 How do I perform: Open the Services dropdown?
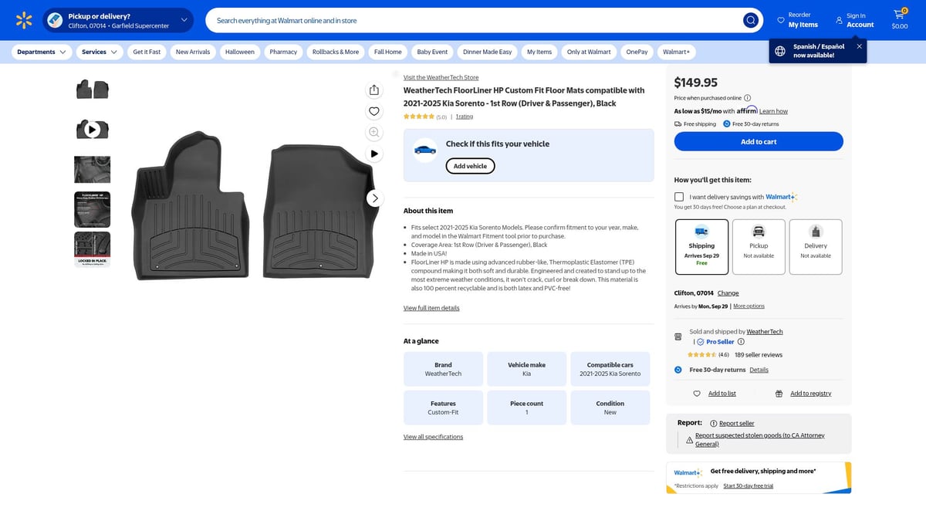(100, 52)
